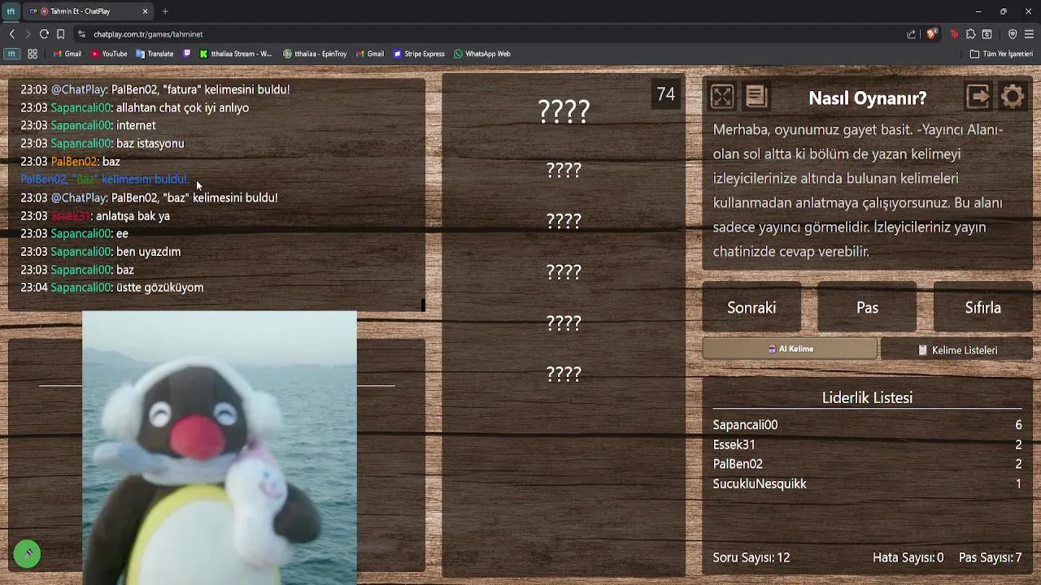Click the top large ???? hidden word
The width and height of the screenshot is (1041, 585).
(564, 112)
